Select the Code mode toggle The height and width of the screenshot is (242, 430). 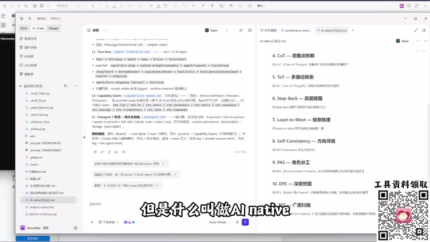pos(38,28)
